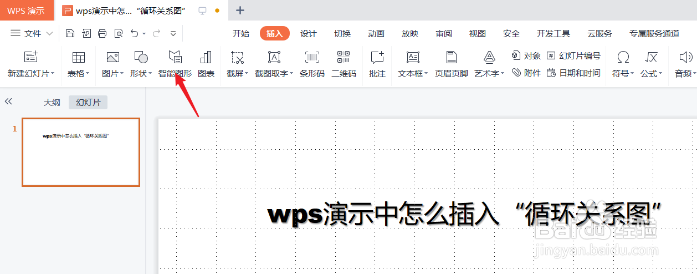Image resolution: width=697 pixels, height=274 pixels.
Task: Switch to the 开发工具 ribbon tab
Action: (x=553, y=34)
